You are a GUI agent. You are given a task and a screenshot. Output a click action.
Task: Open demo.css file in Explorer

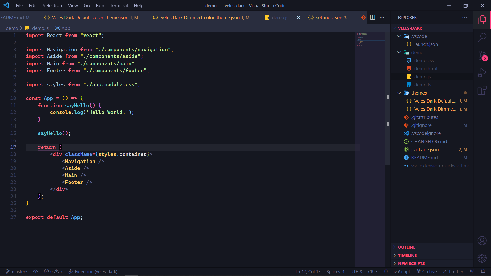[424, 60]
